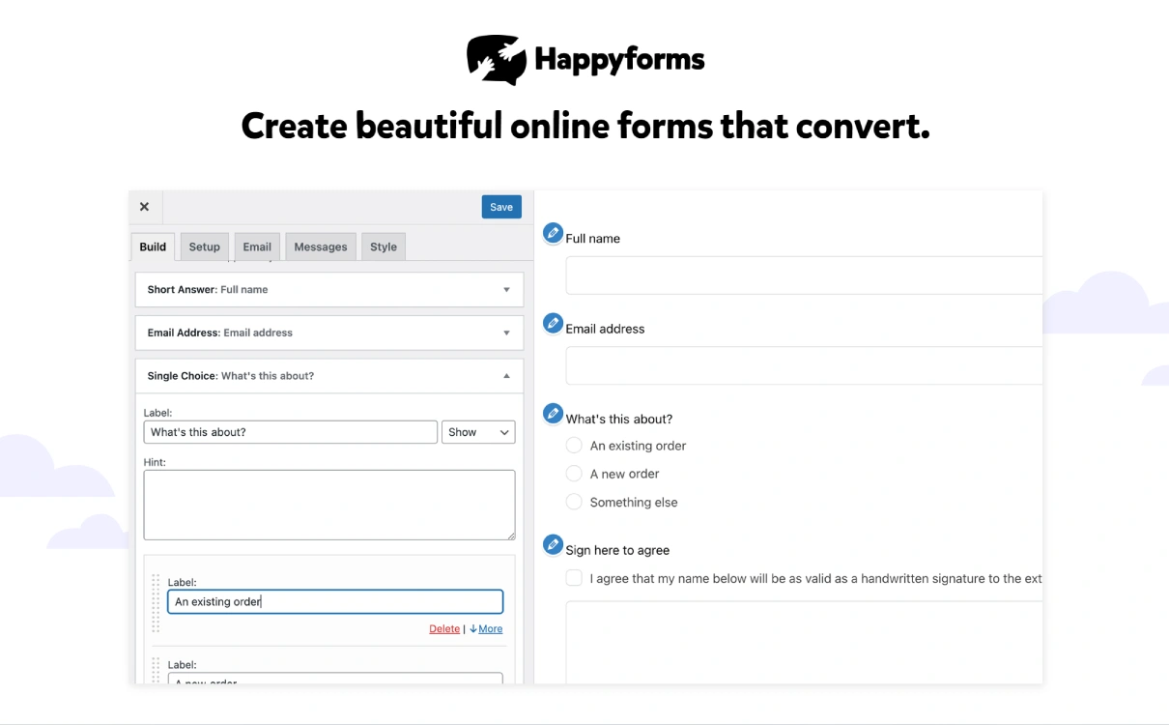Close the form builder with X icon

145,207
